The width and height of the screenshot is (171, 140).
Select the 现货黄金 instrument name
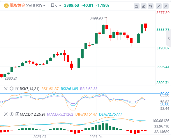tap(17, 6)
